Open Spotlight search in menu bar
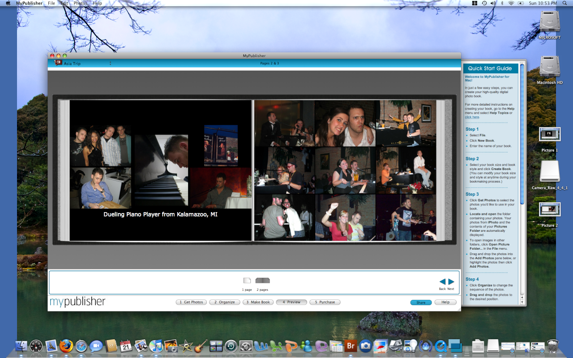The width and height of the screenshot is (573, 358). [x=565, y=3]
